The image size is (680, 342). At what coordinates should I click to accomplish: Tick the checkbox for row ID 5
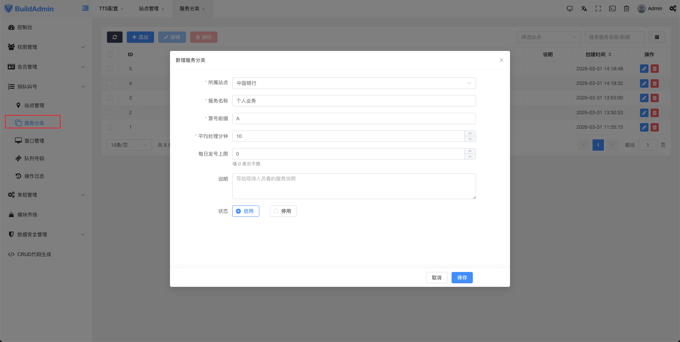tap(110, 69)
